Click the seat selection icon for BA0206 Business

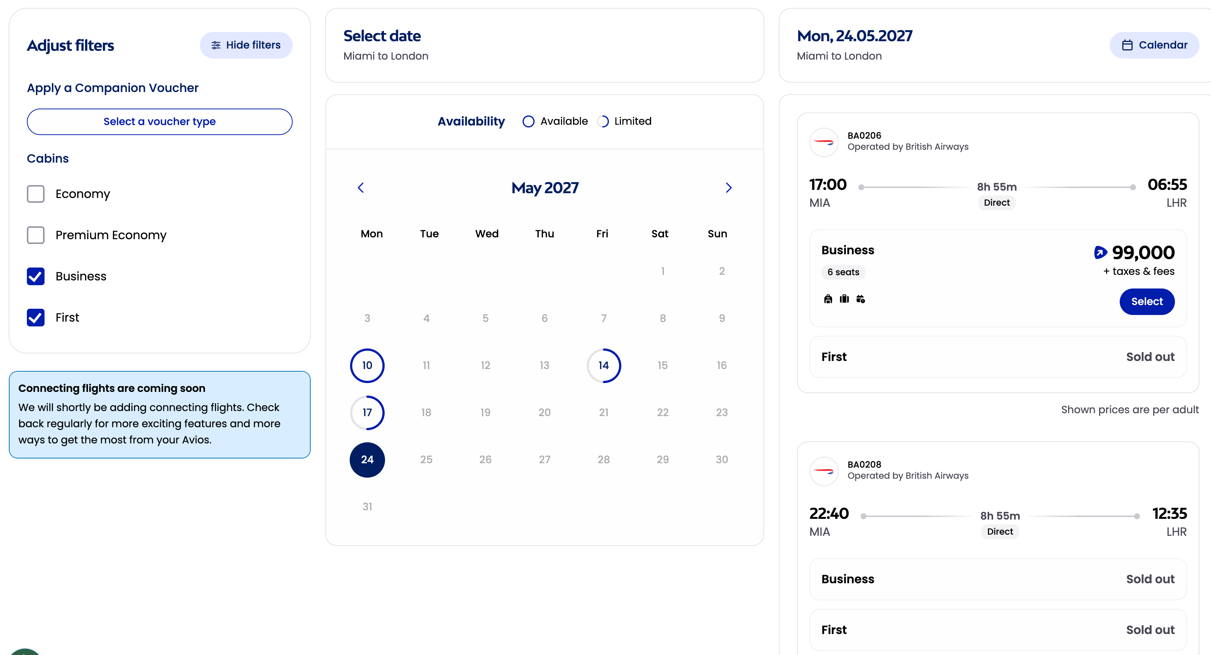tap(860, 299)
